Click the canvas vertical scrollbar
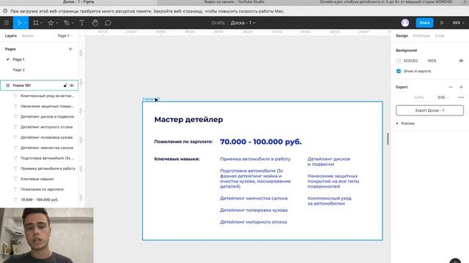 (388, 139)
